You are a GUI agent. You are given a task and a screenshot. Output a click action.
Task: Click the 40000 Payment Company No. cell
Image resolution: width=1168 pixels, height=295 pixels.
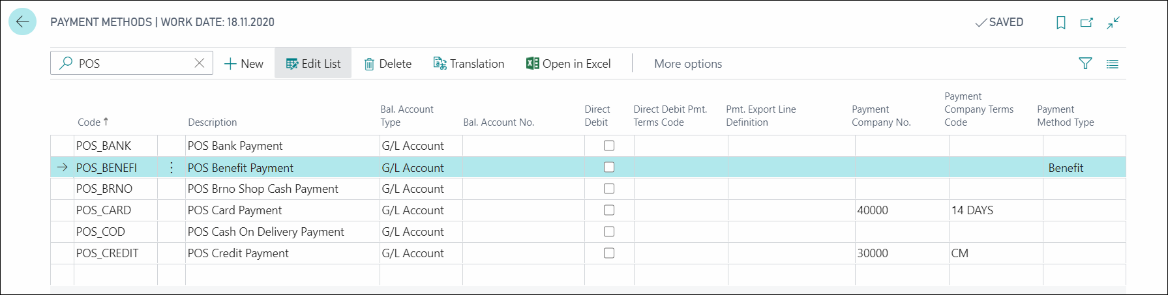pos(902,210)
